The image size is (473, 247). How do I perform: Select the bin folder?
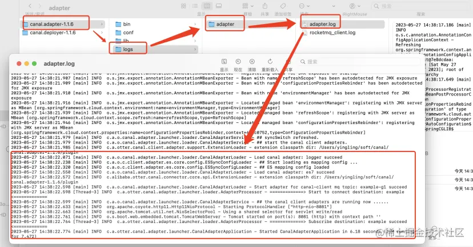coord(127,24)
